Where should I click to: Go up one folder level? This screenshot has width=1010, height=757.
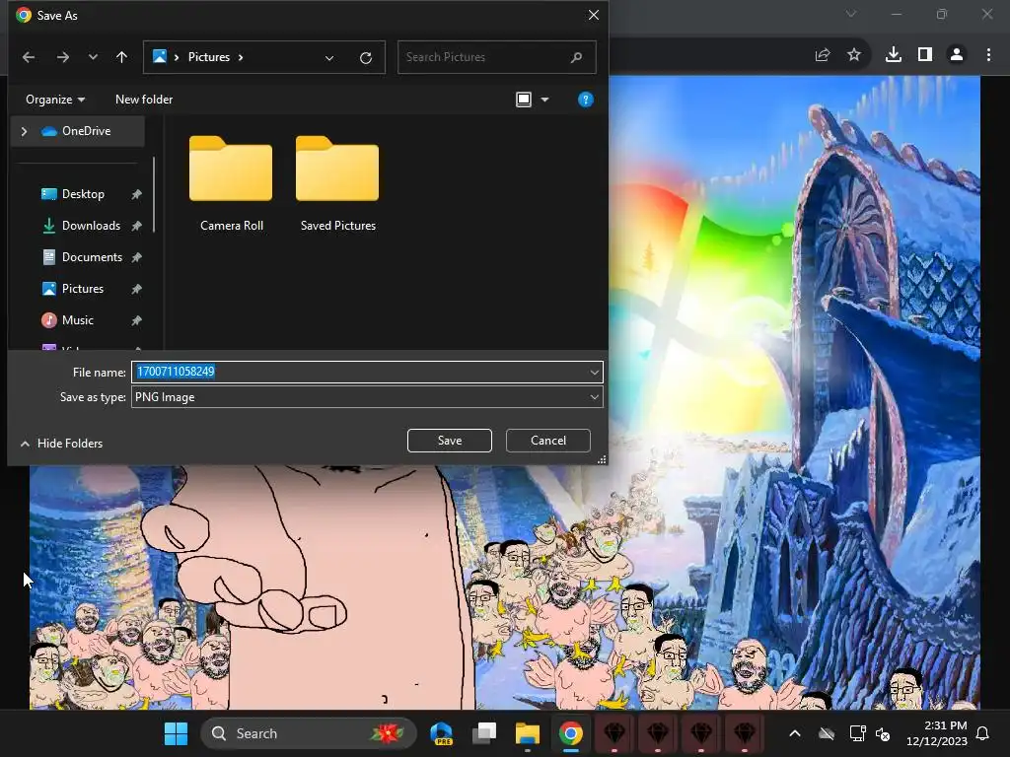click(x=121, y=57)
